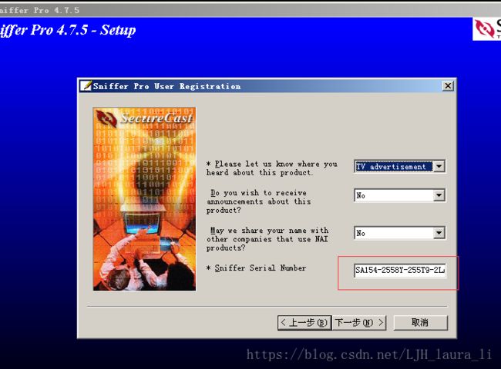
Task: Click the Sniffer Serial Number input field
Action: pos(400,271)
